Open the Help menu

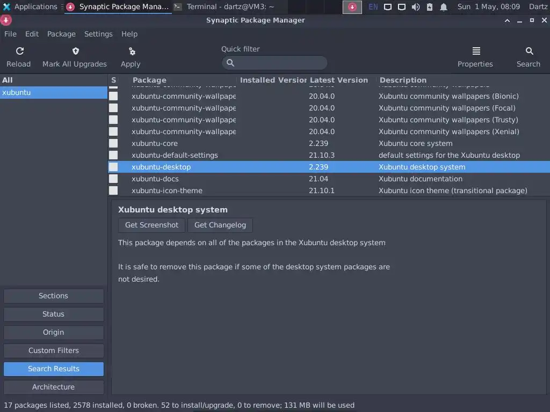click(129, 34)
